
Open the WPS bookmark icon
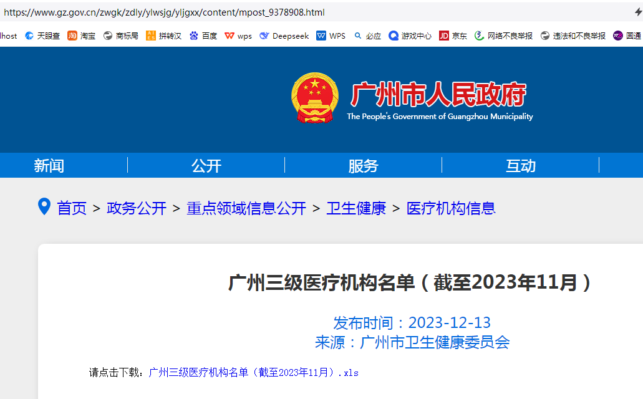pos(321,36)
